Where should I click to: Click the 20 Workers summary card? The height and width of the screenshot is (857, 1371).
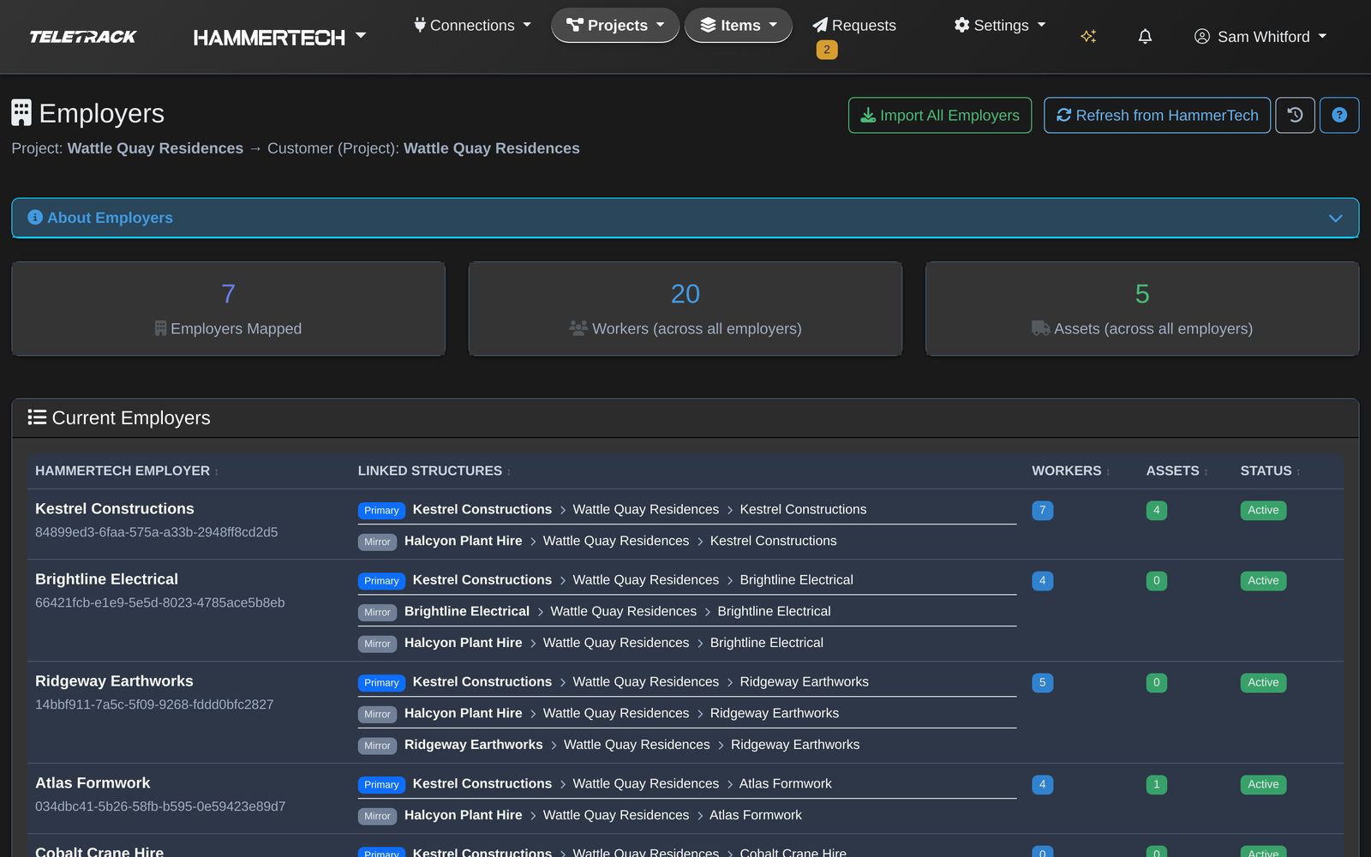point(685,309)
